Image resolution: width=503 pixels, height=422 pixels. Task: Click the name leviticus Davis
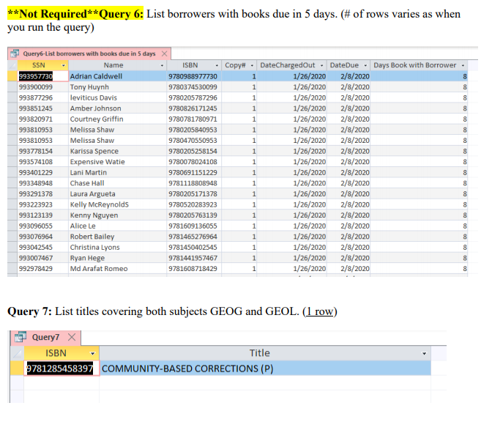[93, 97]
